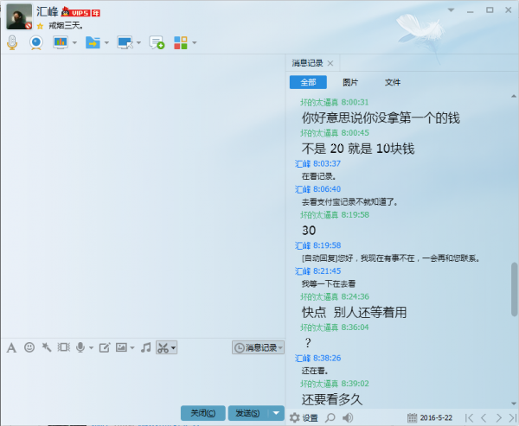This screenshot has width=519, height=426.
Task: Click the contact avatar picture
Action: tap(19, 16)
